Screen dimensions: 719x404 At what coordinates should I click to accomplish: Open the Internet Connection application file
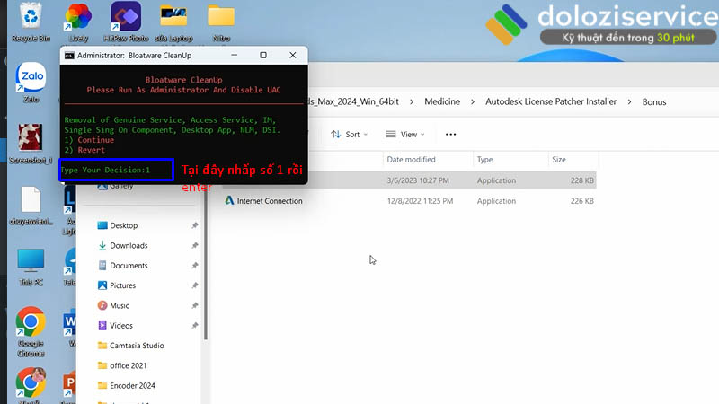tap(269, 201)
